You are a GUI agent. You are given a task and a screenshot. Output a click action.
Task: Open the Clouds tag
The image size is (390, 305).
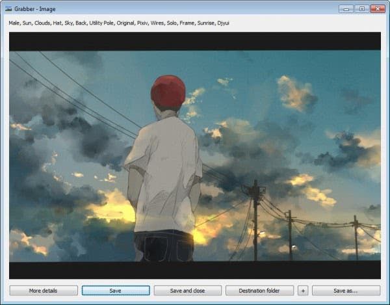[x=42, y=23]
